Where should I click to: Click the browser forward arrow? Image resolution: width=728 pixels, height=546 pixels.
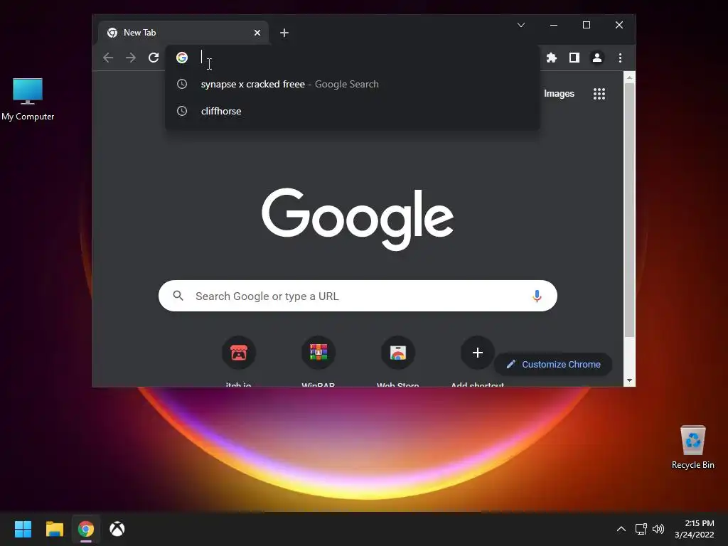[131, 58]
